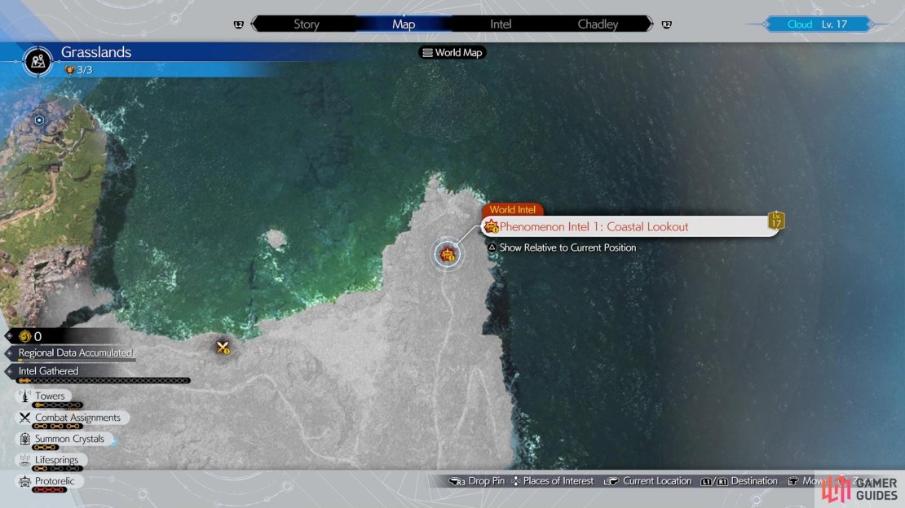
Task: Click the L2 previous-tab icon
Action: point(238,24)
